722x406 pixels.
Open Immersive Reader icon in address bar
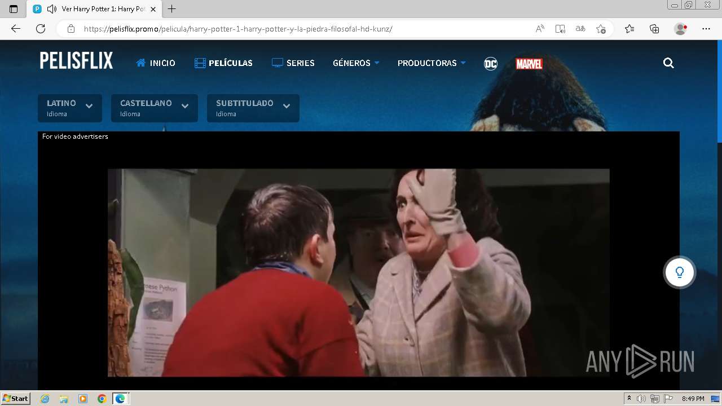(x=560, y=29)
